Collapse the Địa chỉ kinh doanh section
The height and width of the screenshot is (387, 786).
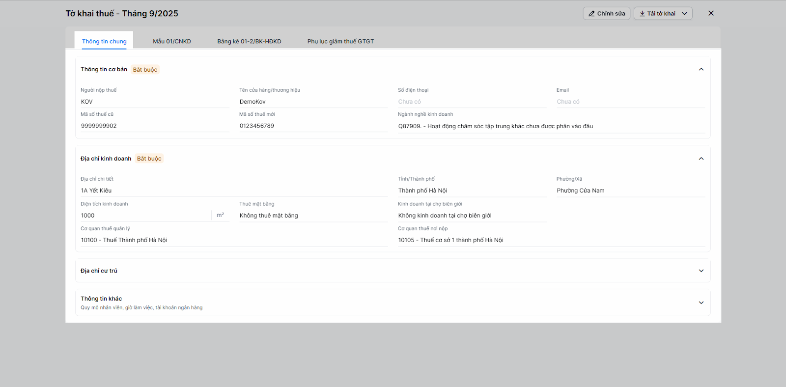click(x=701, y=159)
